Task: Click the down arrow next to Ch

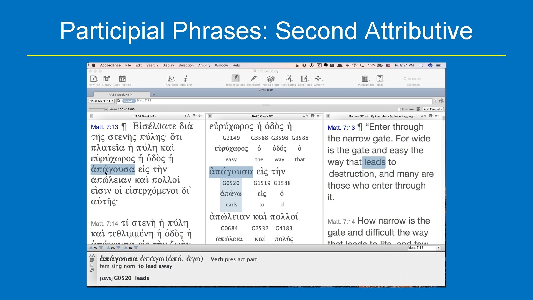Action: click(119, 248)
